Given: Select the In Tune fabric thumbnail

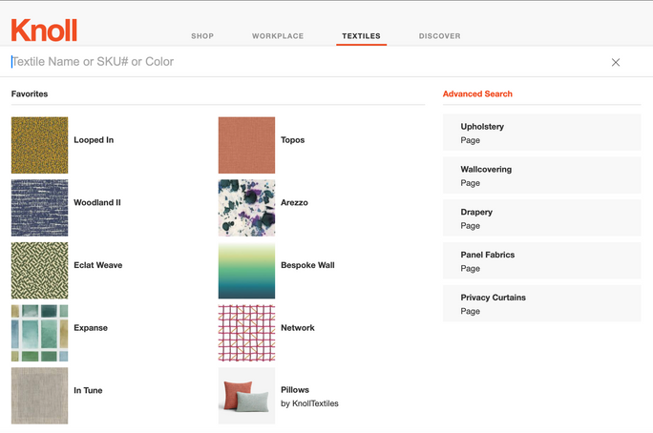Looking at the screenshot, I should (40, 396).
